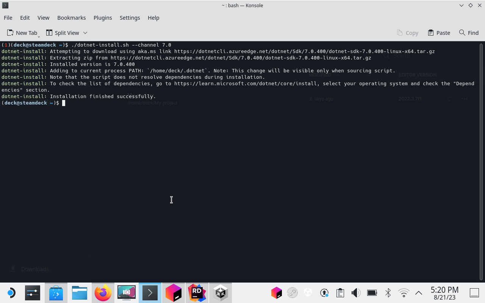Click the Copy toolbar button
Image resolution: width=485 pixels, height=303 pixels.
[408, 33]
